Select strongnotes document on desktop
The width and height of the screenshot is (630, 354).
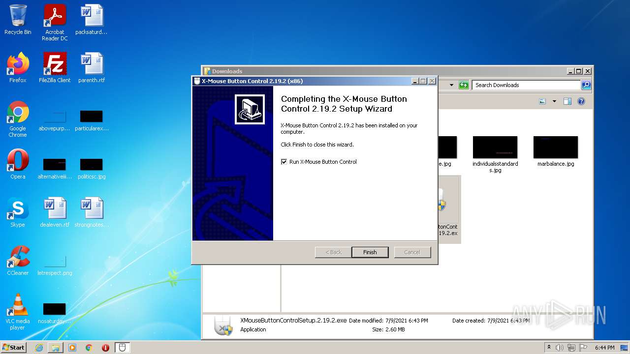pyautogui.click(x=92, y=212)
